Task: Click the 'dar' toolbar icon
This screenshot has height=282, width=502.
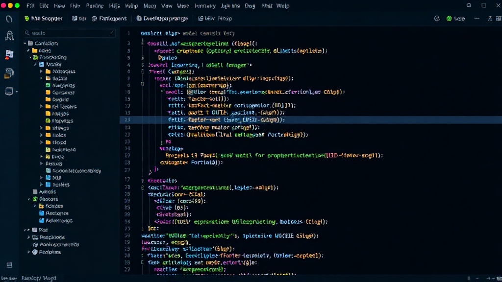Action: point(75,19)
